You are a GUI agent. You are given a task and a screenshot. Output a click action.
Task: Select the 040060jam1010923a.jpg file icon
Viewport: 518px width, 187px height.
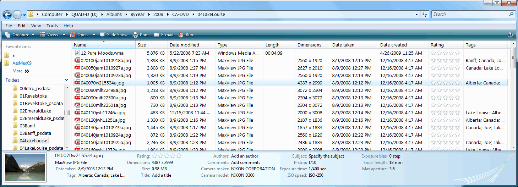tap(77, 75)
